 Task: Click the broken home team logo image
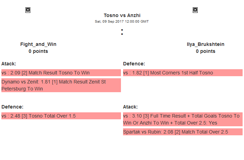pyautogui.click(x=28, y=10)
